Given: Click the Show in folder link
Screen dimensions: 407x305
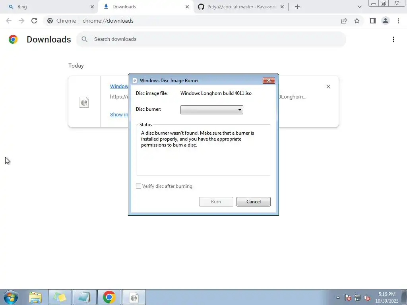Looking at the screenshot, I should [x=119, y=115].
